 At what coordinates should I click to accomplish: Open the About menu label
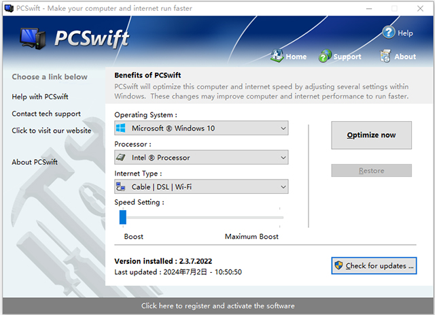[x=405, y=56]
